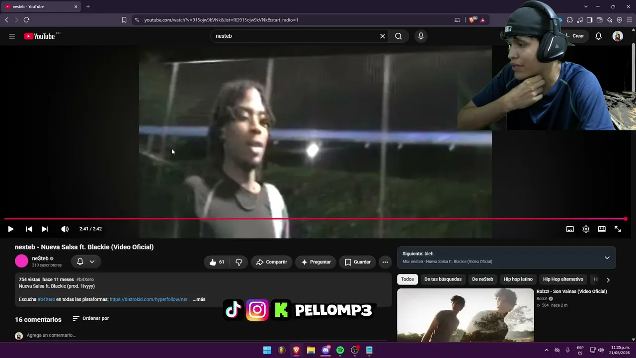The image size is (636, 358).
Task: Bookmark this page
Action: [124, 20]
